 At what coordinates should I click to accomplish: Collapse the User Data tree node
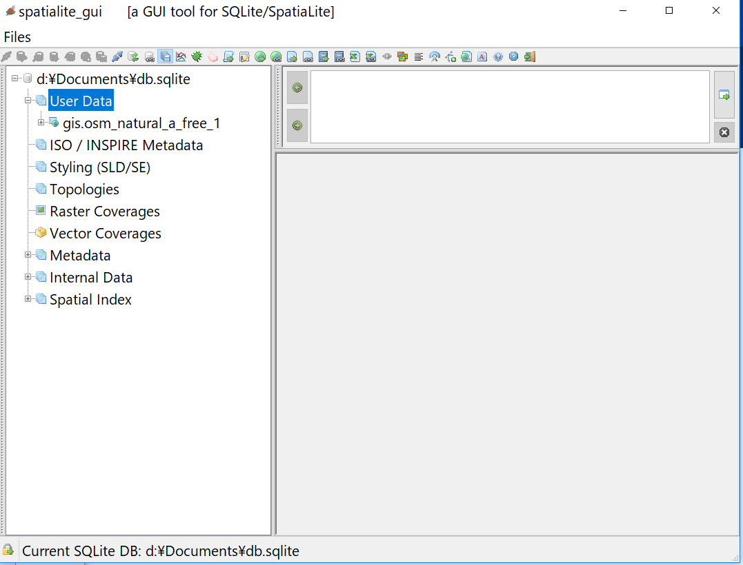28,101
